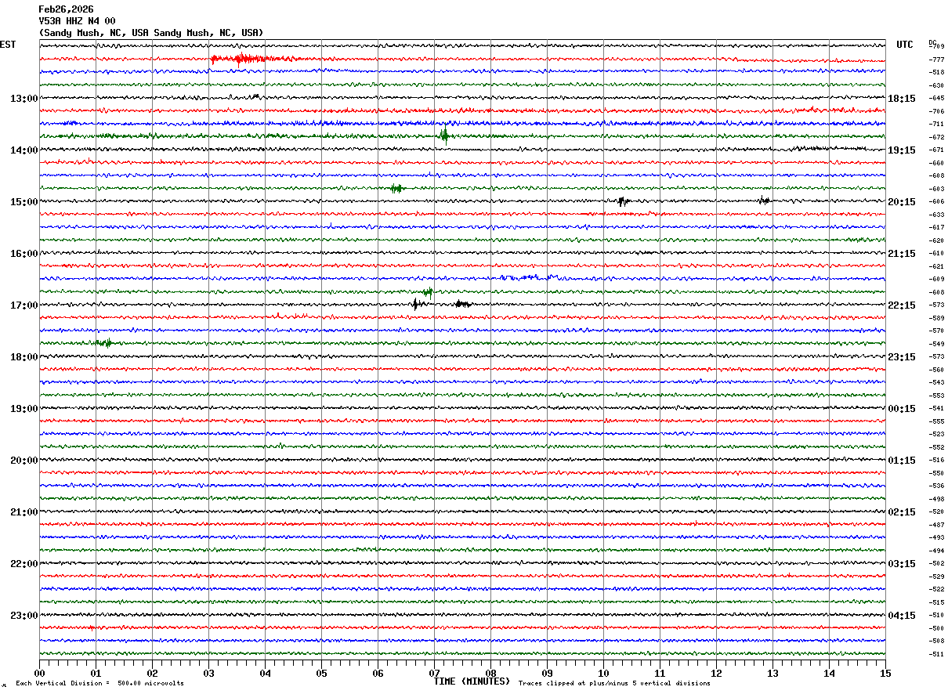Select the station code V53A HHZ N4 00
Viewport: 948px width, 694px height.
coord(77,21)
